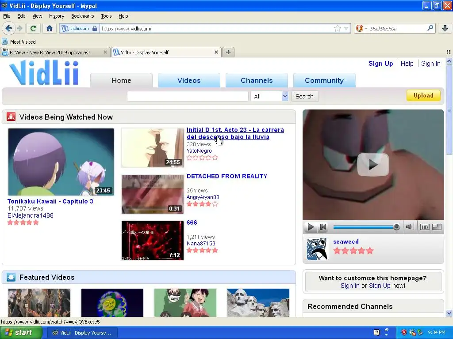The width and height of the screenshot is (453, 339).
Task: Open the Bookmarks menu
Action: tap(82, 16)
